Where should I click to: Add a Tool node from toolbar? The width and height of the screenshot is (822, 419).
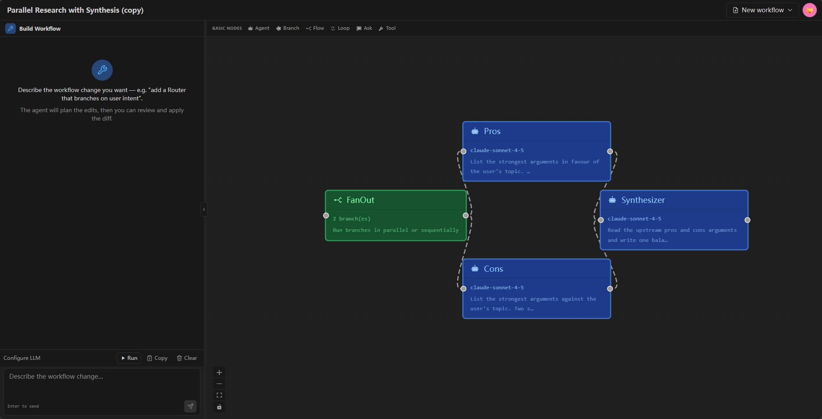click(387, 28)
